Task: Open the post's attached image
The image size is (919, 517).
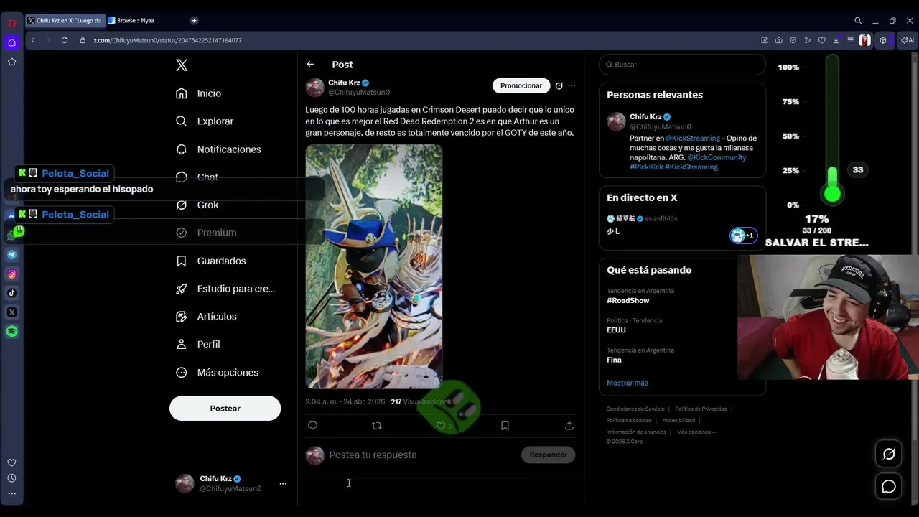Action: coord(374,266)
